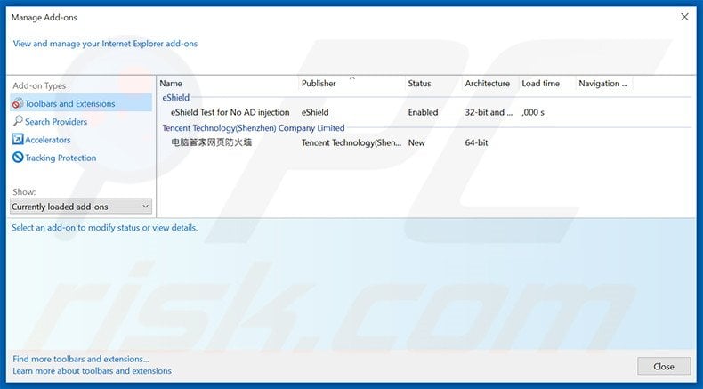Select Tracking Protection add-on type
This screenshot has height=389, width=703.
point(61,158)
